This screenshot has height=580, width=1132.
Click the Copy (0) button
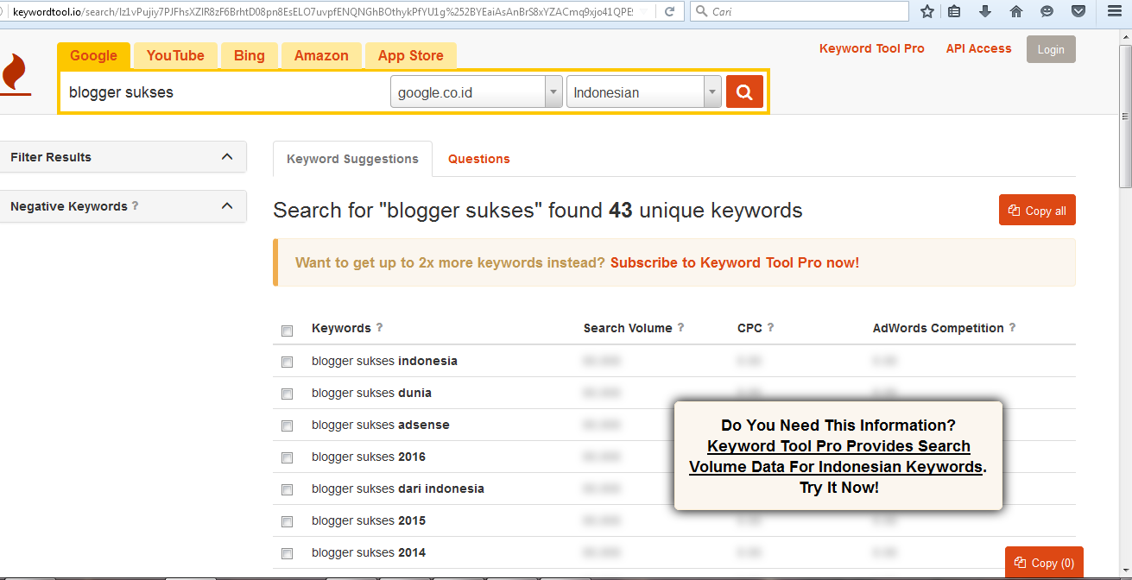pos(1044,563)
